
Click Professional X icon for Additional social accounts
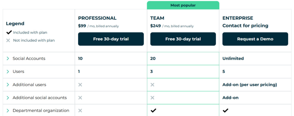[x=80, y=98]
